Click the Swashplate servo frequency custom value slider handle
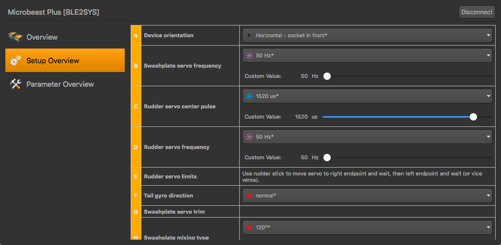501x245 pixels. click(327, 76)
